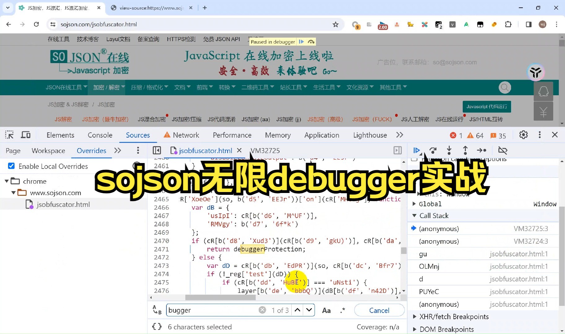The width and height of the screenshot is (565, 334).
Task: Open DevTools settings gear
Action: (x=523, y=135)
